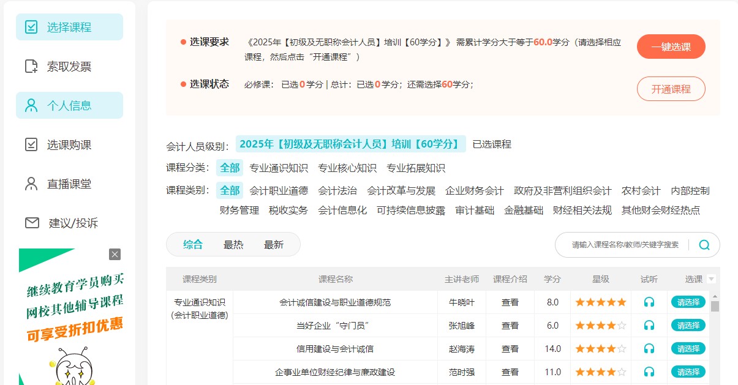Select course 信用建设与会计诚信 via 请选择
This screenshot has width=738, height=385.
tap(688, 349)
